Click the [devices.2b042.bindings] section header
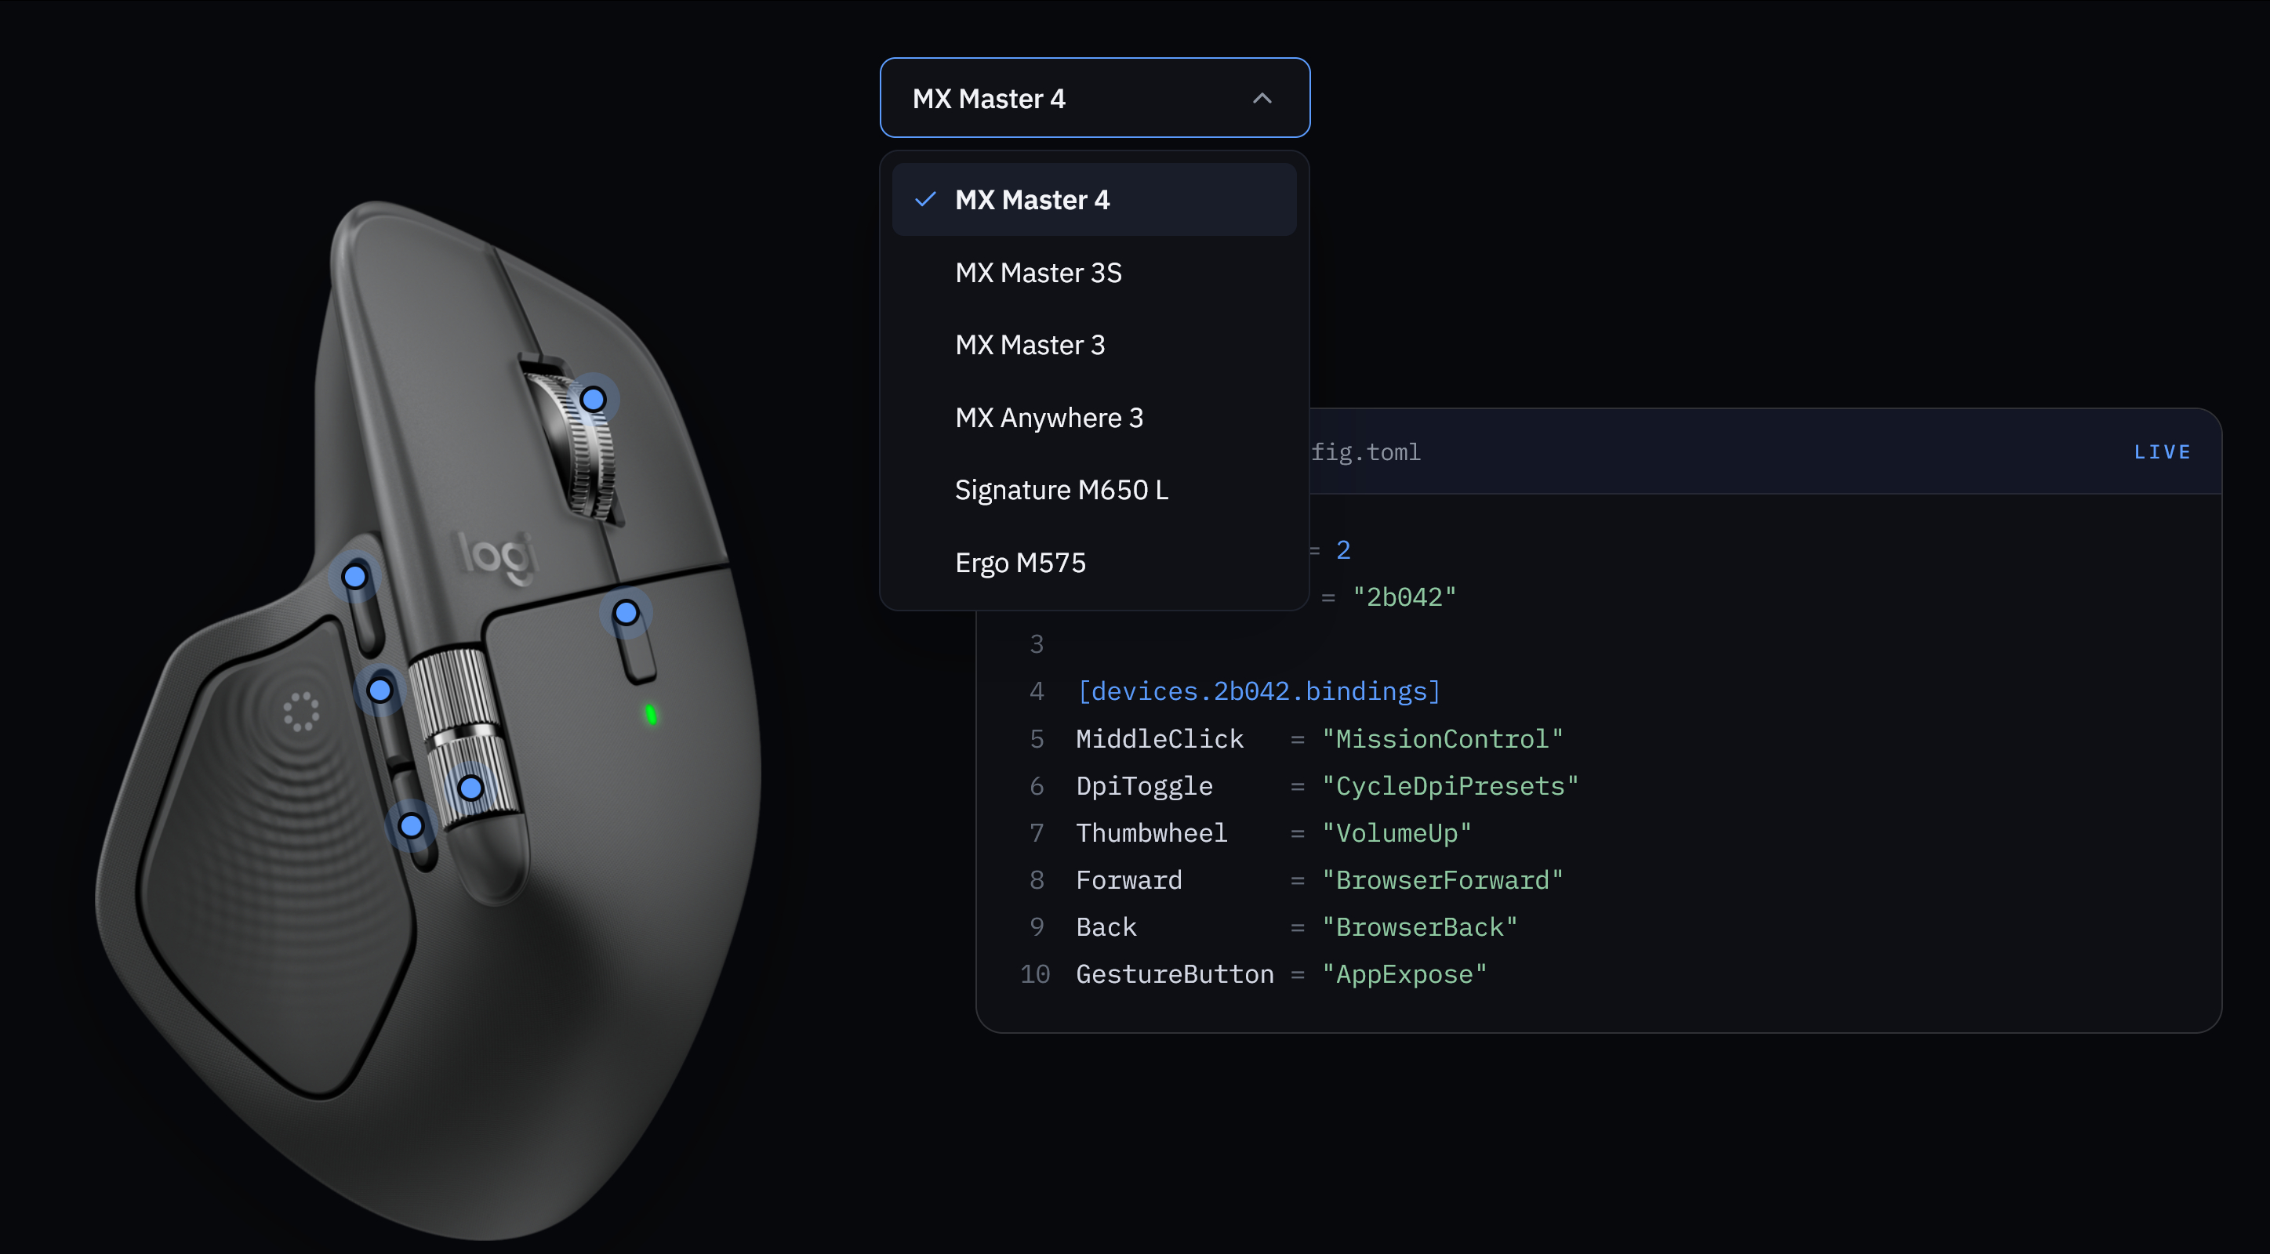2270x1254 pixels. point(1258,691)
